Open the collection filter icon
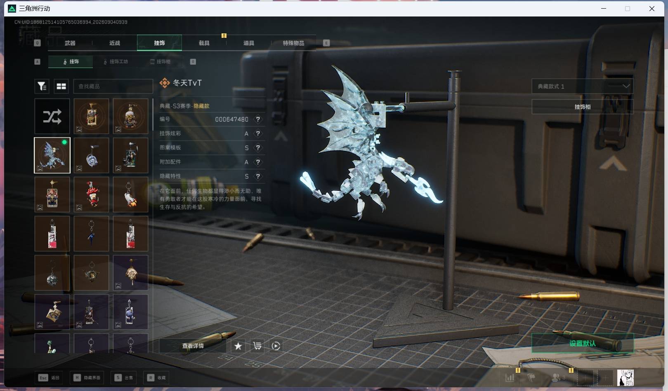668x391 pixels. pyautogui.click(x=42, y=86)
